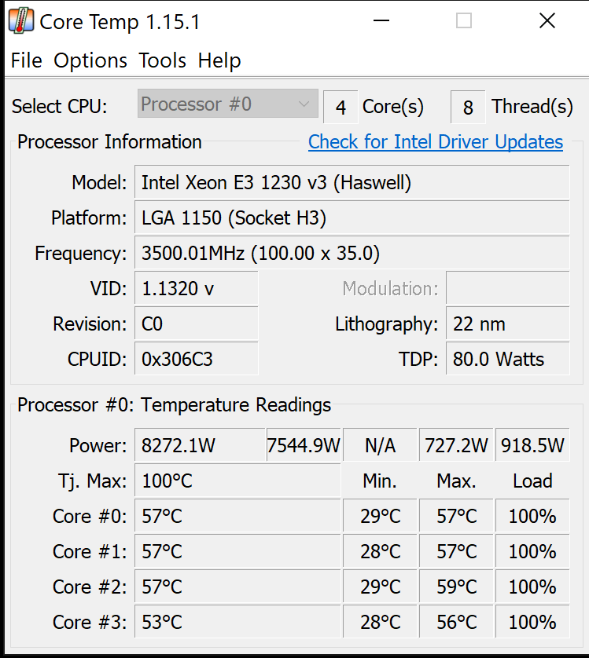Select the TDP field showing 80.0 Watts
This screenshot has width=589, height=658.
tap(507, 359)
